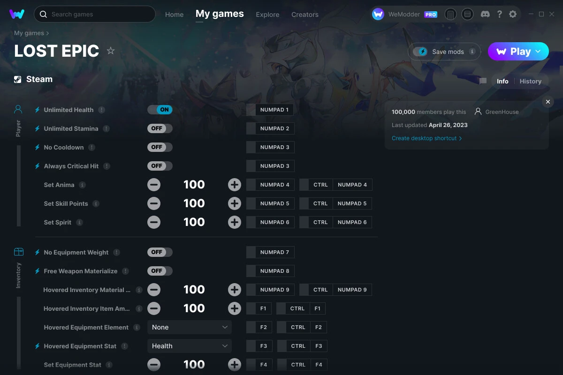
Task: Enable Always Critical Hit toggle
Action: [x=160, y=166]
